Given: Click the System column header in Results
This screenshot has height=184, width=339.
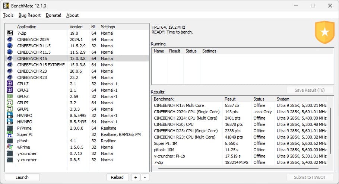Looking at the screenshot, I should (283, 99).
